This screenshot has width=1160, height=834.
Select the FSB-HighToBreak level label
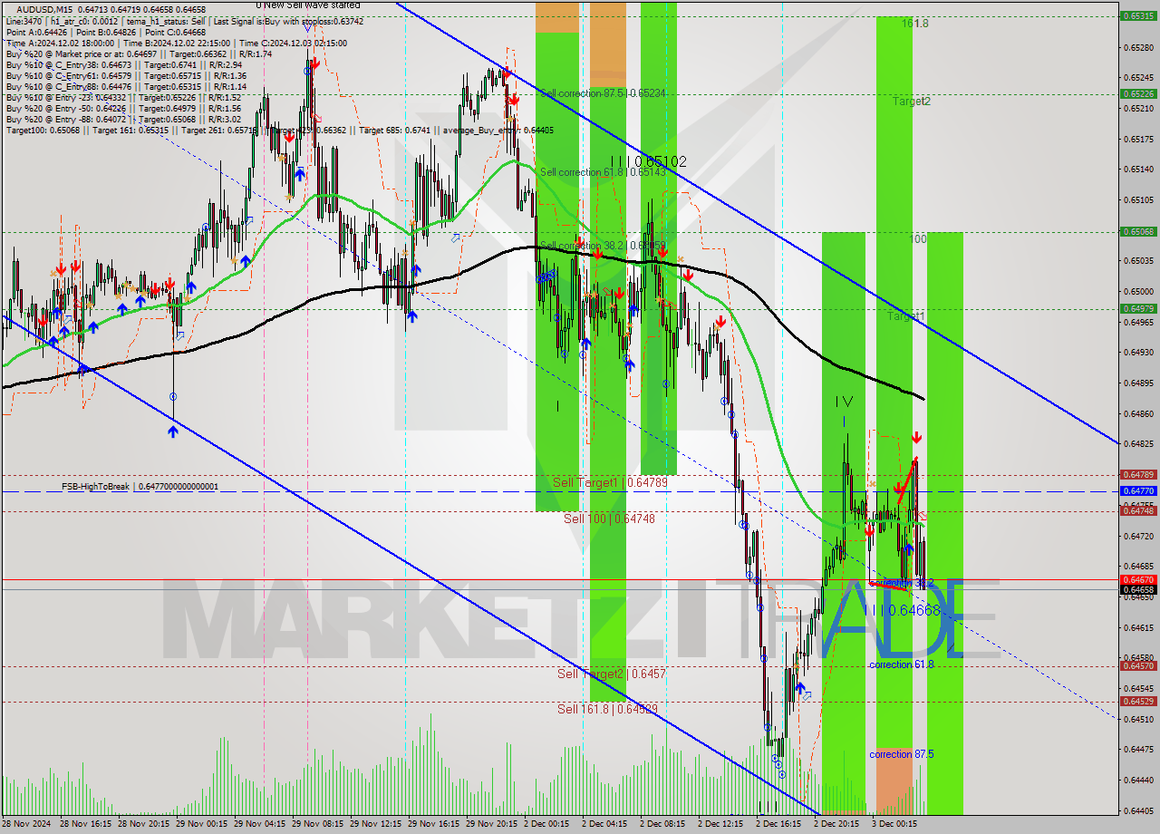tap(140, 487)
